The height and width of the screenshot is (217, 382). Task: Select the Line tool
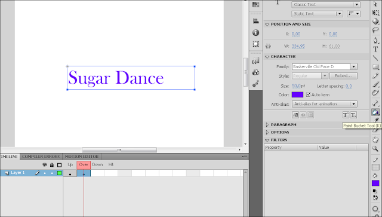tap(375, 58)
